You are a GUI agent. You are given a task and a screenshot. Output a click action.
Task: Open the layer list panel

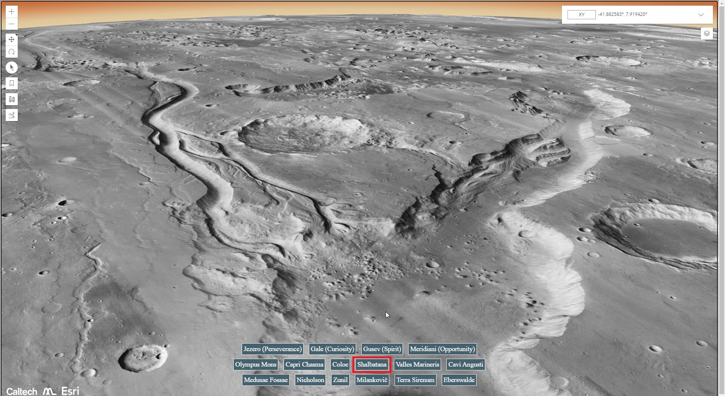707,34
